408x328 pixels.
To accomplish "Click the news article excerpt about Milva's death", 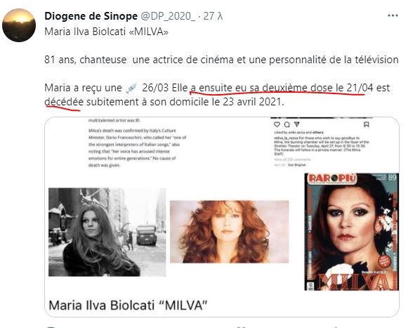I will [x=138, y=147].
